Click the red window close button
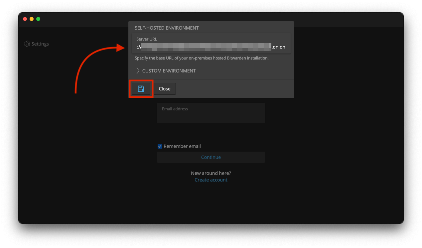 coord(25,19)
